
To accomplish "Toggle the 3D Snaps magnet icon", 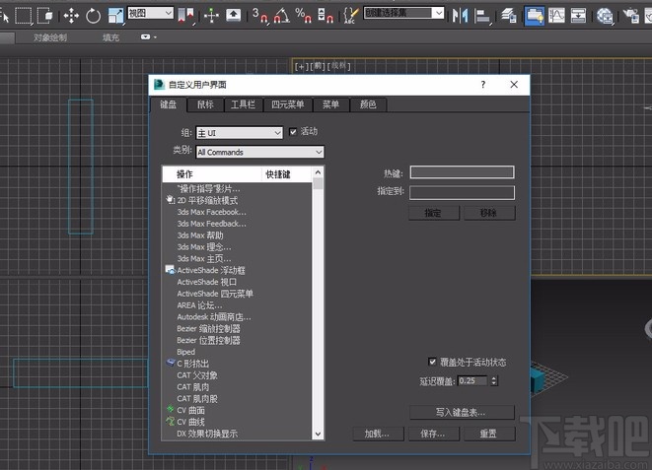I will point(260,16).
